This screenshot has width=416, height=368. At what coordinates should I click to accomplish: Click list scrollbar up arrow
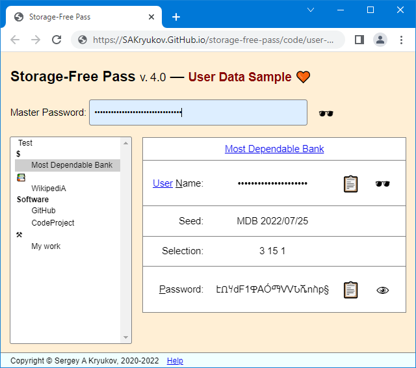click(125, 143)
